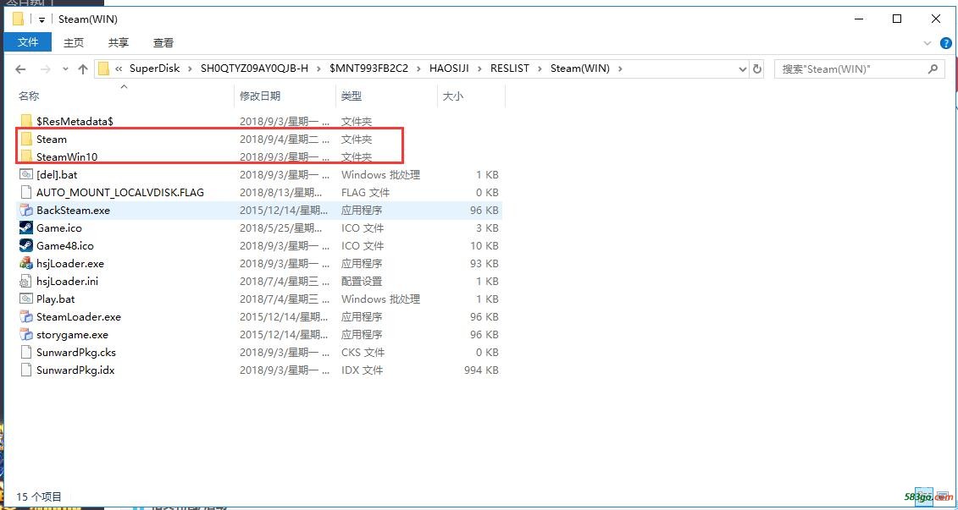The height and width of the screenshot is (510, 958).
Task: Click the 配置设置 type cell
Action: (362, 282)
